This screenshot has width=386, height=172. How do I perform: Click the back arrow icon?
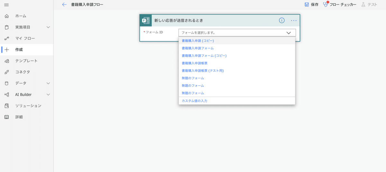pyautogui.click(x=64, y=5)
